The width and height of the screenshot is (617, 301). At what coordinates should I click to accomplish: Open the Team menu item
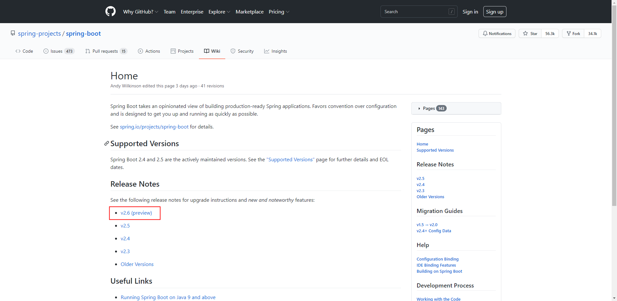click(x=169, y=12)
